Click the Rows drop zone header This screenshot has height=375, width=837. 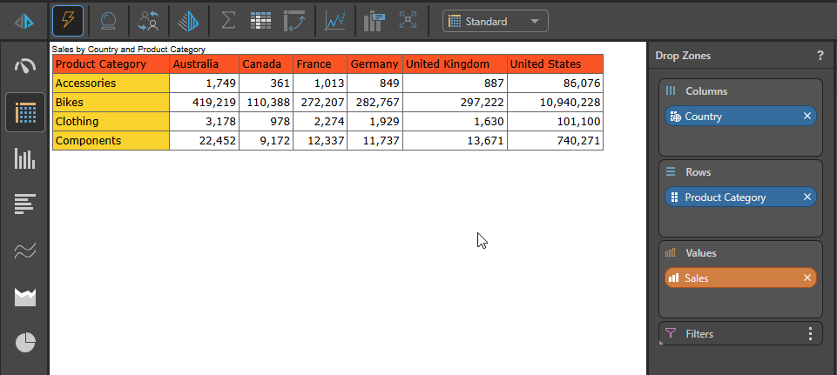pyautogui.click(x=699, y=172)
